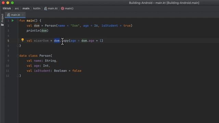Close the main.kt editor tab
The height and width of the screenshot is (123, 219).
click(x=23, y=15)
